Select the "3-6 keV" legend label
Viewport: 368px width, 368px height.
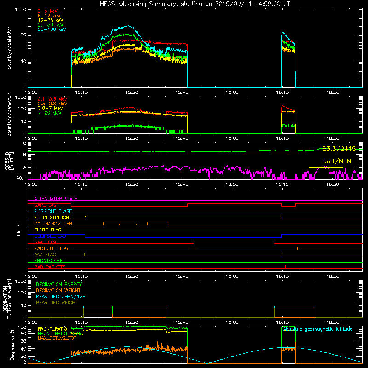(47, 11)
